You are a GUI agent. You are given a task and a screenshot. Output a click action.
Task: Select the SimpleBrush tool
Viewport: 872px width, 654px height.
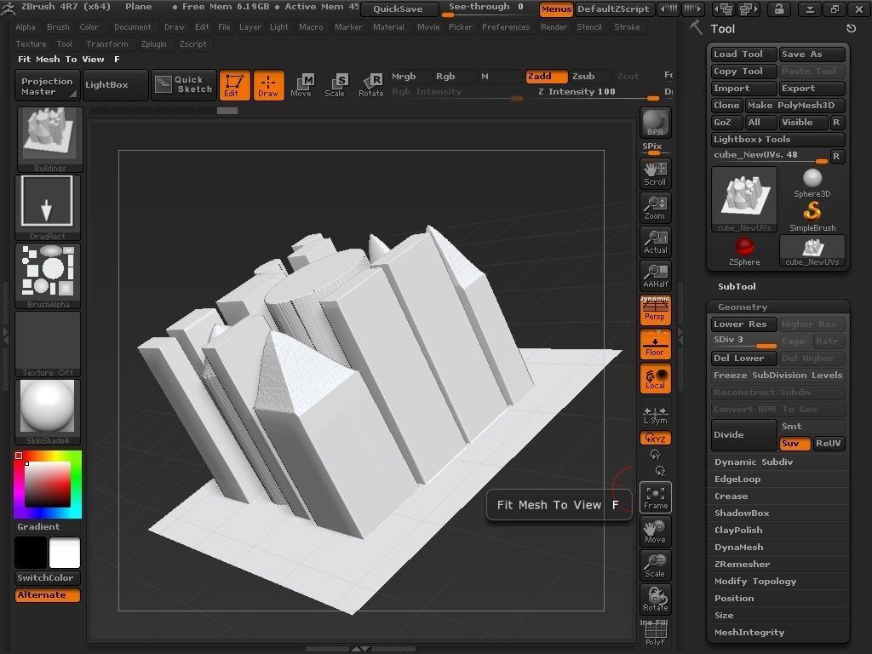point(812,217)
